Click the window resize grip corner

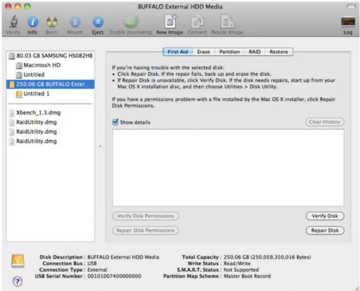tap(356, 288)
